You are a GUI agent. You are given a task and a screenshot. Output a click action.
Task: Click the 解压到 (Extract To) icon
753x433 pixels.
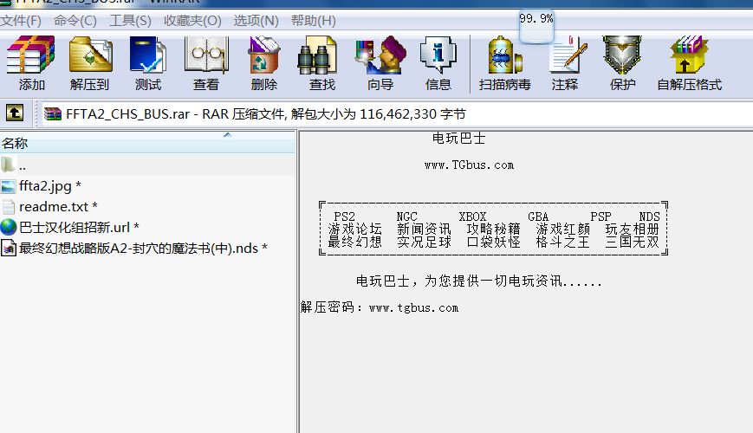(90, 55)
